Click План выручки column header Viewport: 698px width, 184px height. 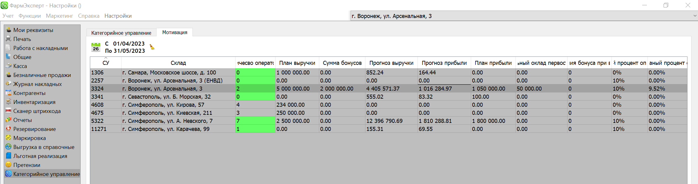(297, 63)
